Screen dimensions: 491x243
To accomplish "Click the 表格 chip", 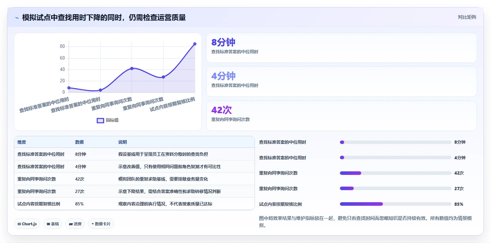I will point(53,224).
